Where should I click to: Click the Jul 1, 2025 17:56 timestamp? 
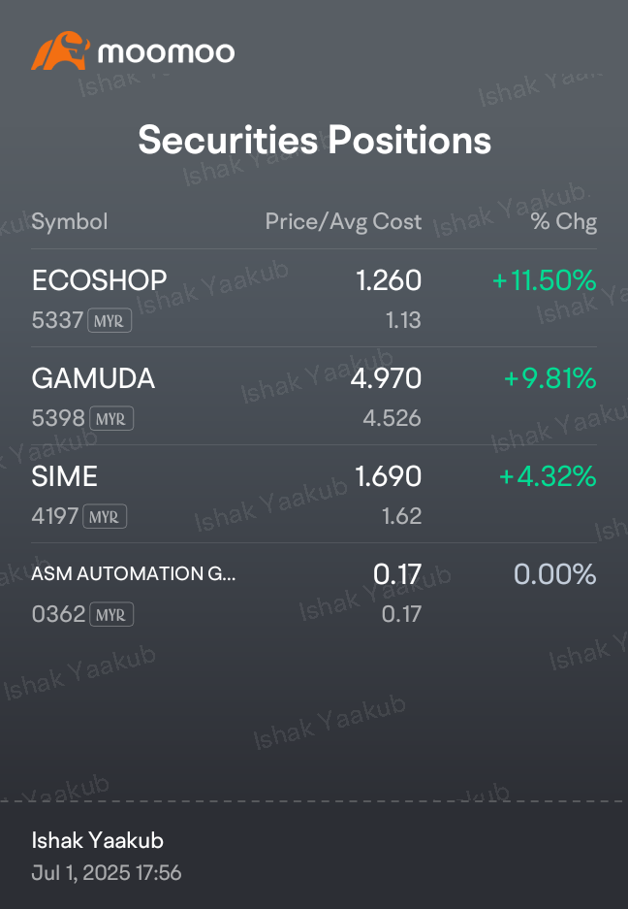[x=107, y=873]
